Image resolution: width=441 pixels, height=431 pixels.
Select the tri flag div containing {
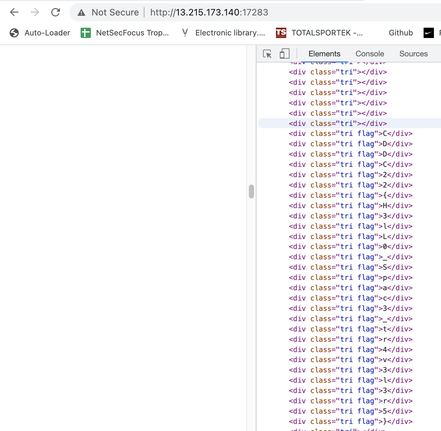[x=351, y=195]
